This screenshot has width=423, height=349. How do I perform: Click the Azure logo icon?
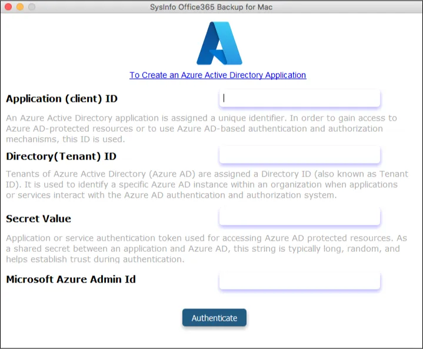coord(219,43)
